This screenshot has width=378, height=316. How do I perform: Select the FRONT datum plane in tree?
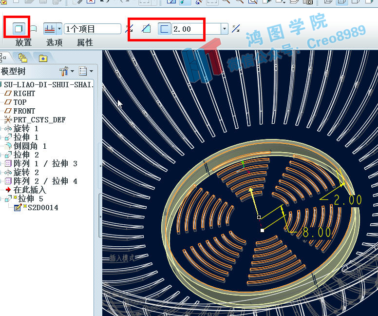[x=24, y=111]
